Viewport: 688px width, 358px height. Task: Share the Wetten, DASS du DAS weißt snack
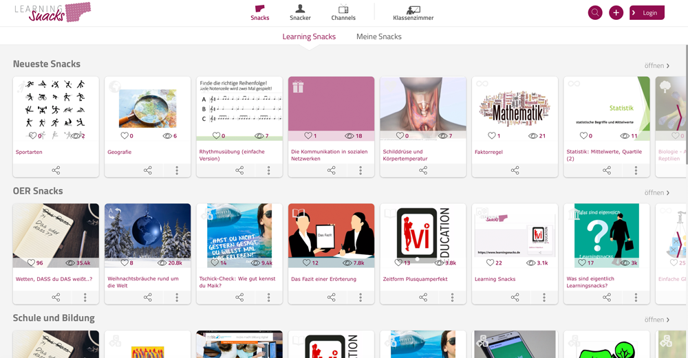(x=56, y=298)
